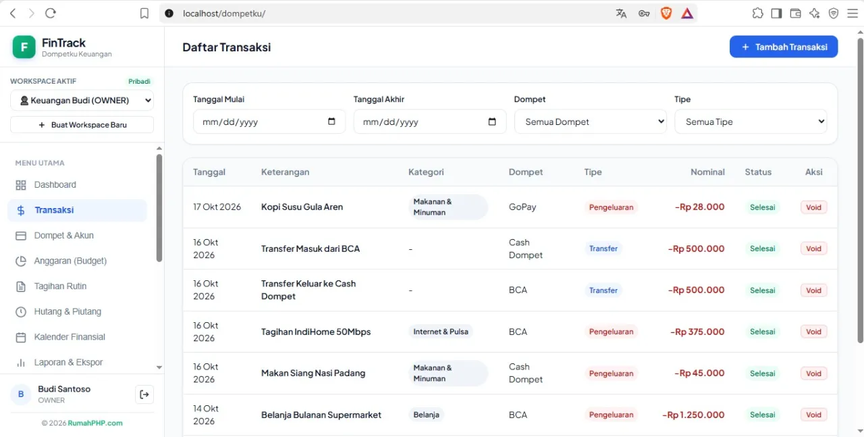Void the Kopi Susu Gula Aren transaction

(x=814, y=207)
